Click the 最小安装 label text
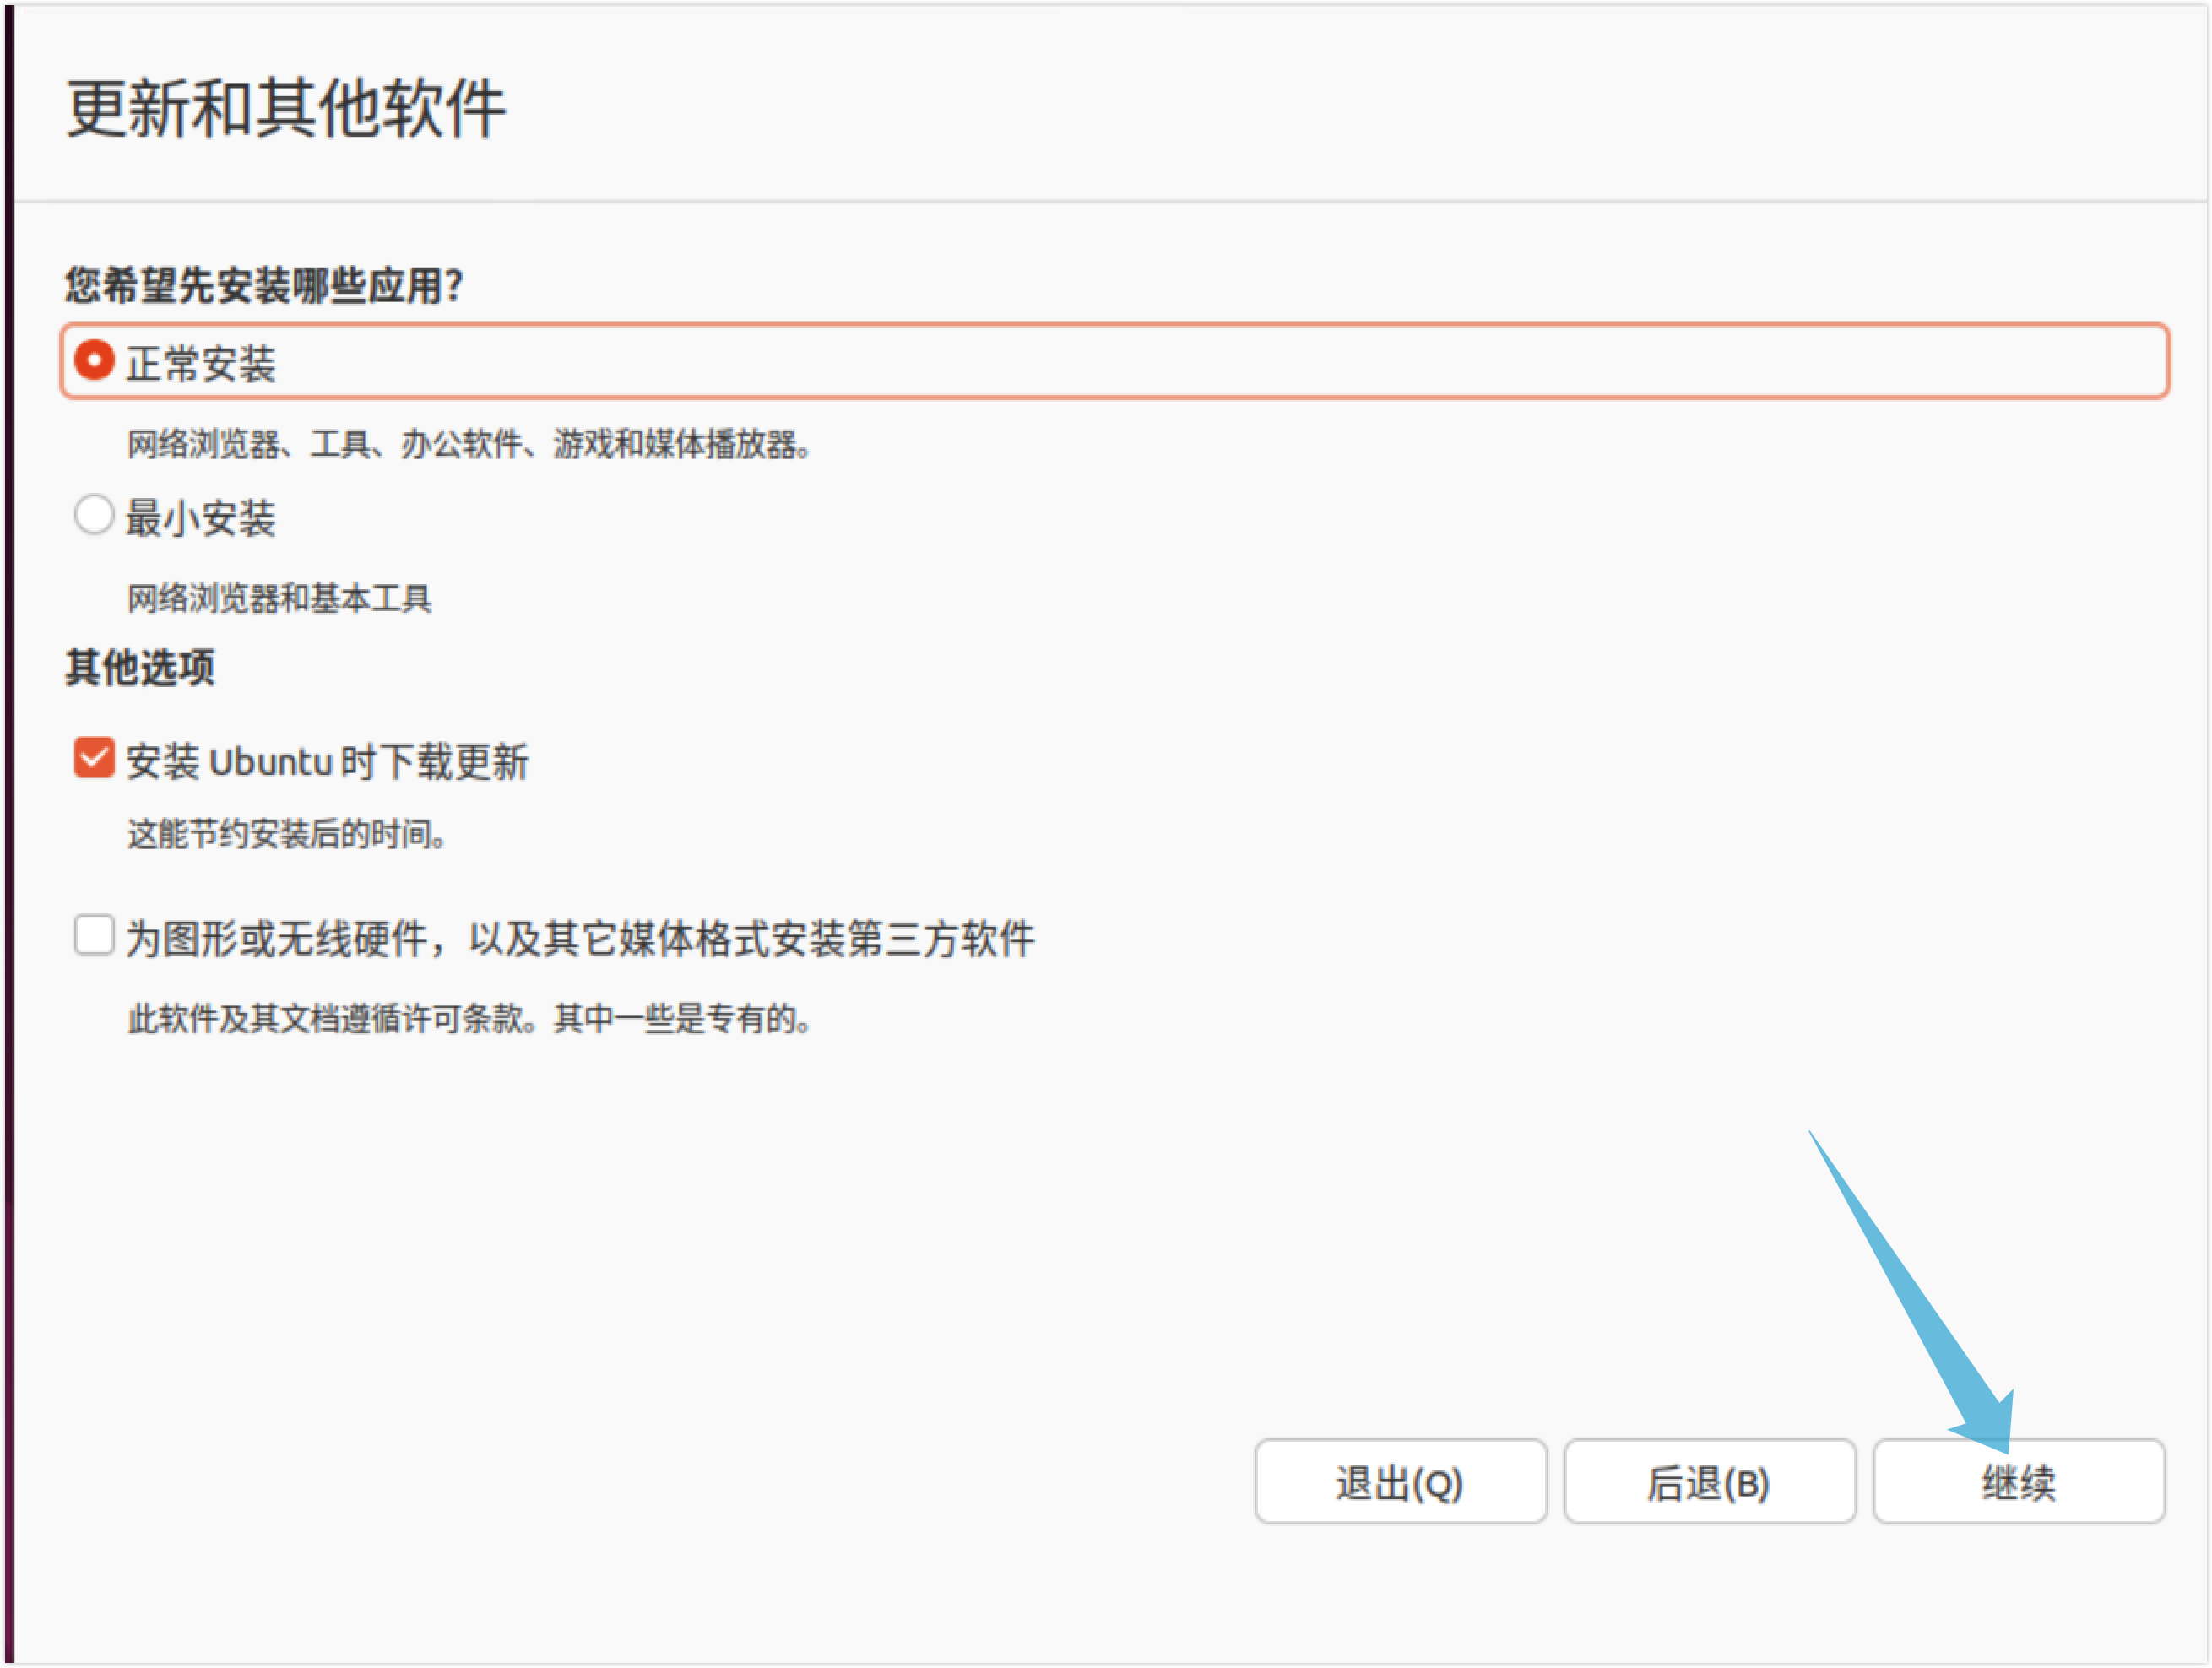This screenshot has width=2212, height=1668. (200, 518)
